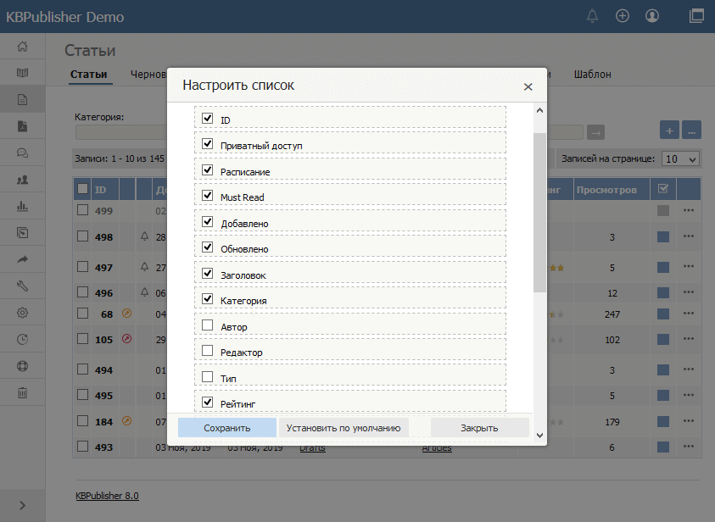Open the wrench tools icon in the sidebar
This screenshot has width=715, height=522.
(x=22, y=286)
